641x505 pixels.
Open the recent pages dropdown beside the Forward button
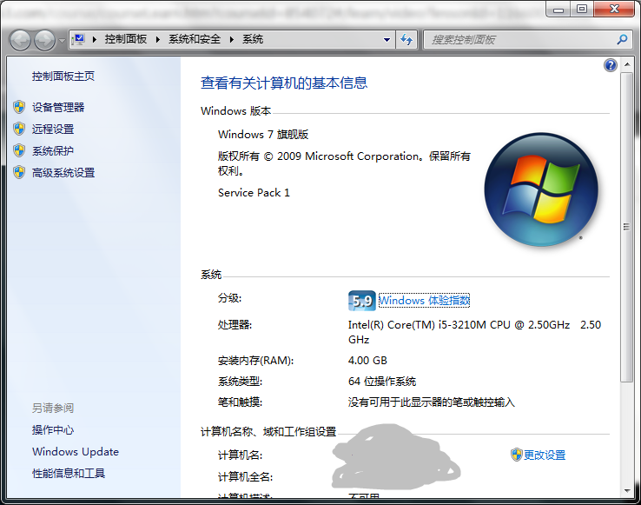point(62,40)
